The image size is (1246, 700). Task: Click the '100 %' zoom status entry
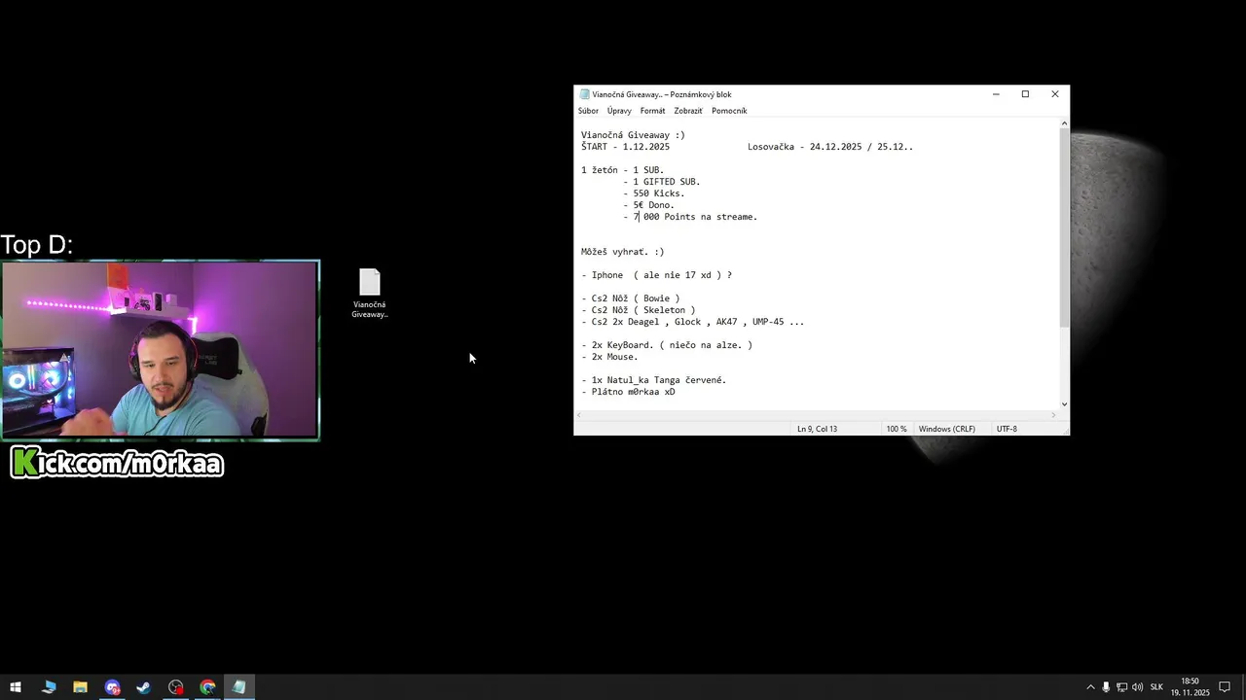click(896, 429)
